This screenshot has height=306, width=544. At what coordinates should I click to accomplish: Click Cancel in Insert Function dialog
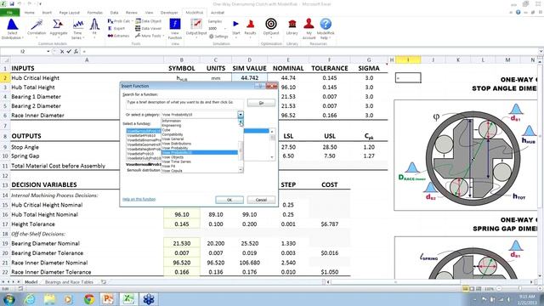(x=261, y=200)
